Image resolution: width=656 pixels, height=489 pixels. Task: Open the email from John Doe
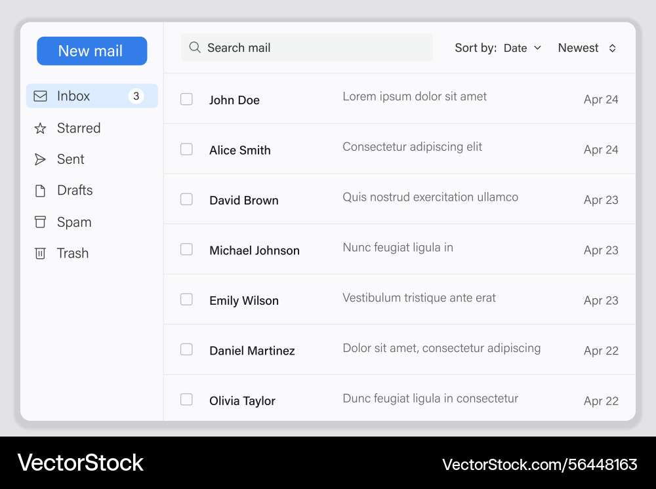(400, 98)
